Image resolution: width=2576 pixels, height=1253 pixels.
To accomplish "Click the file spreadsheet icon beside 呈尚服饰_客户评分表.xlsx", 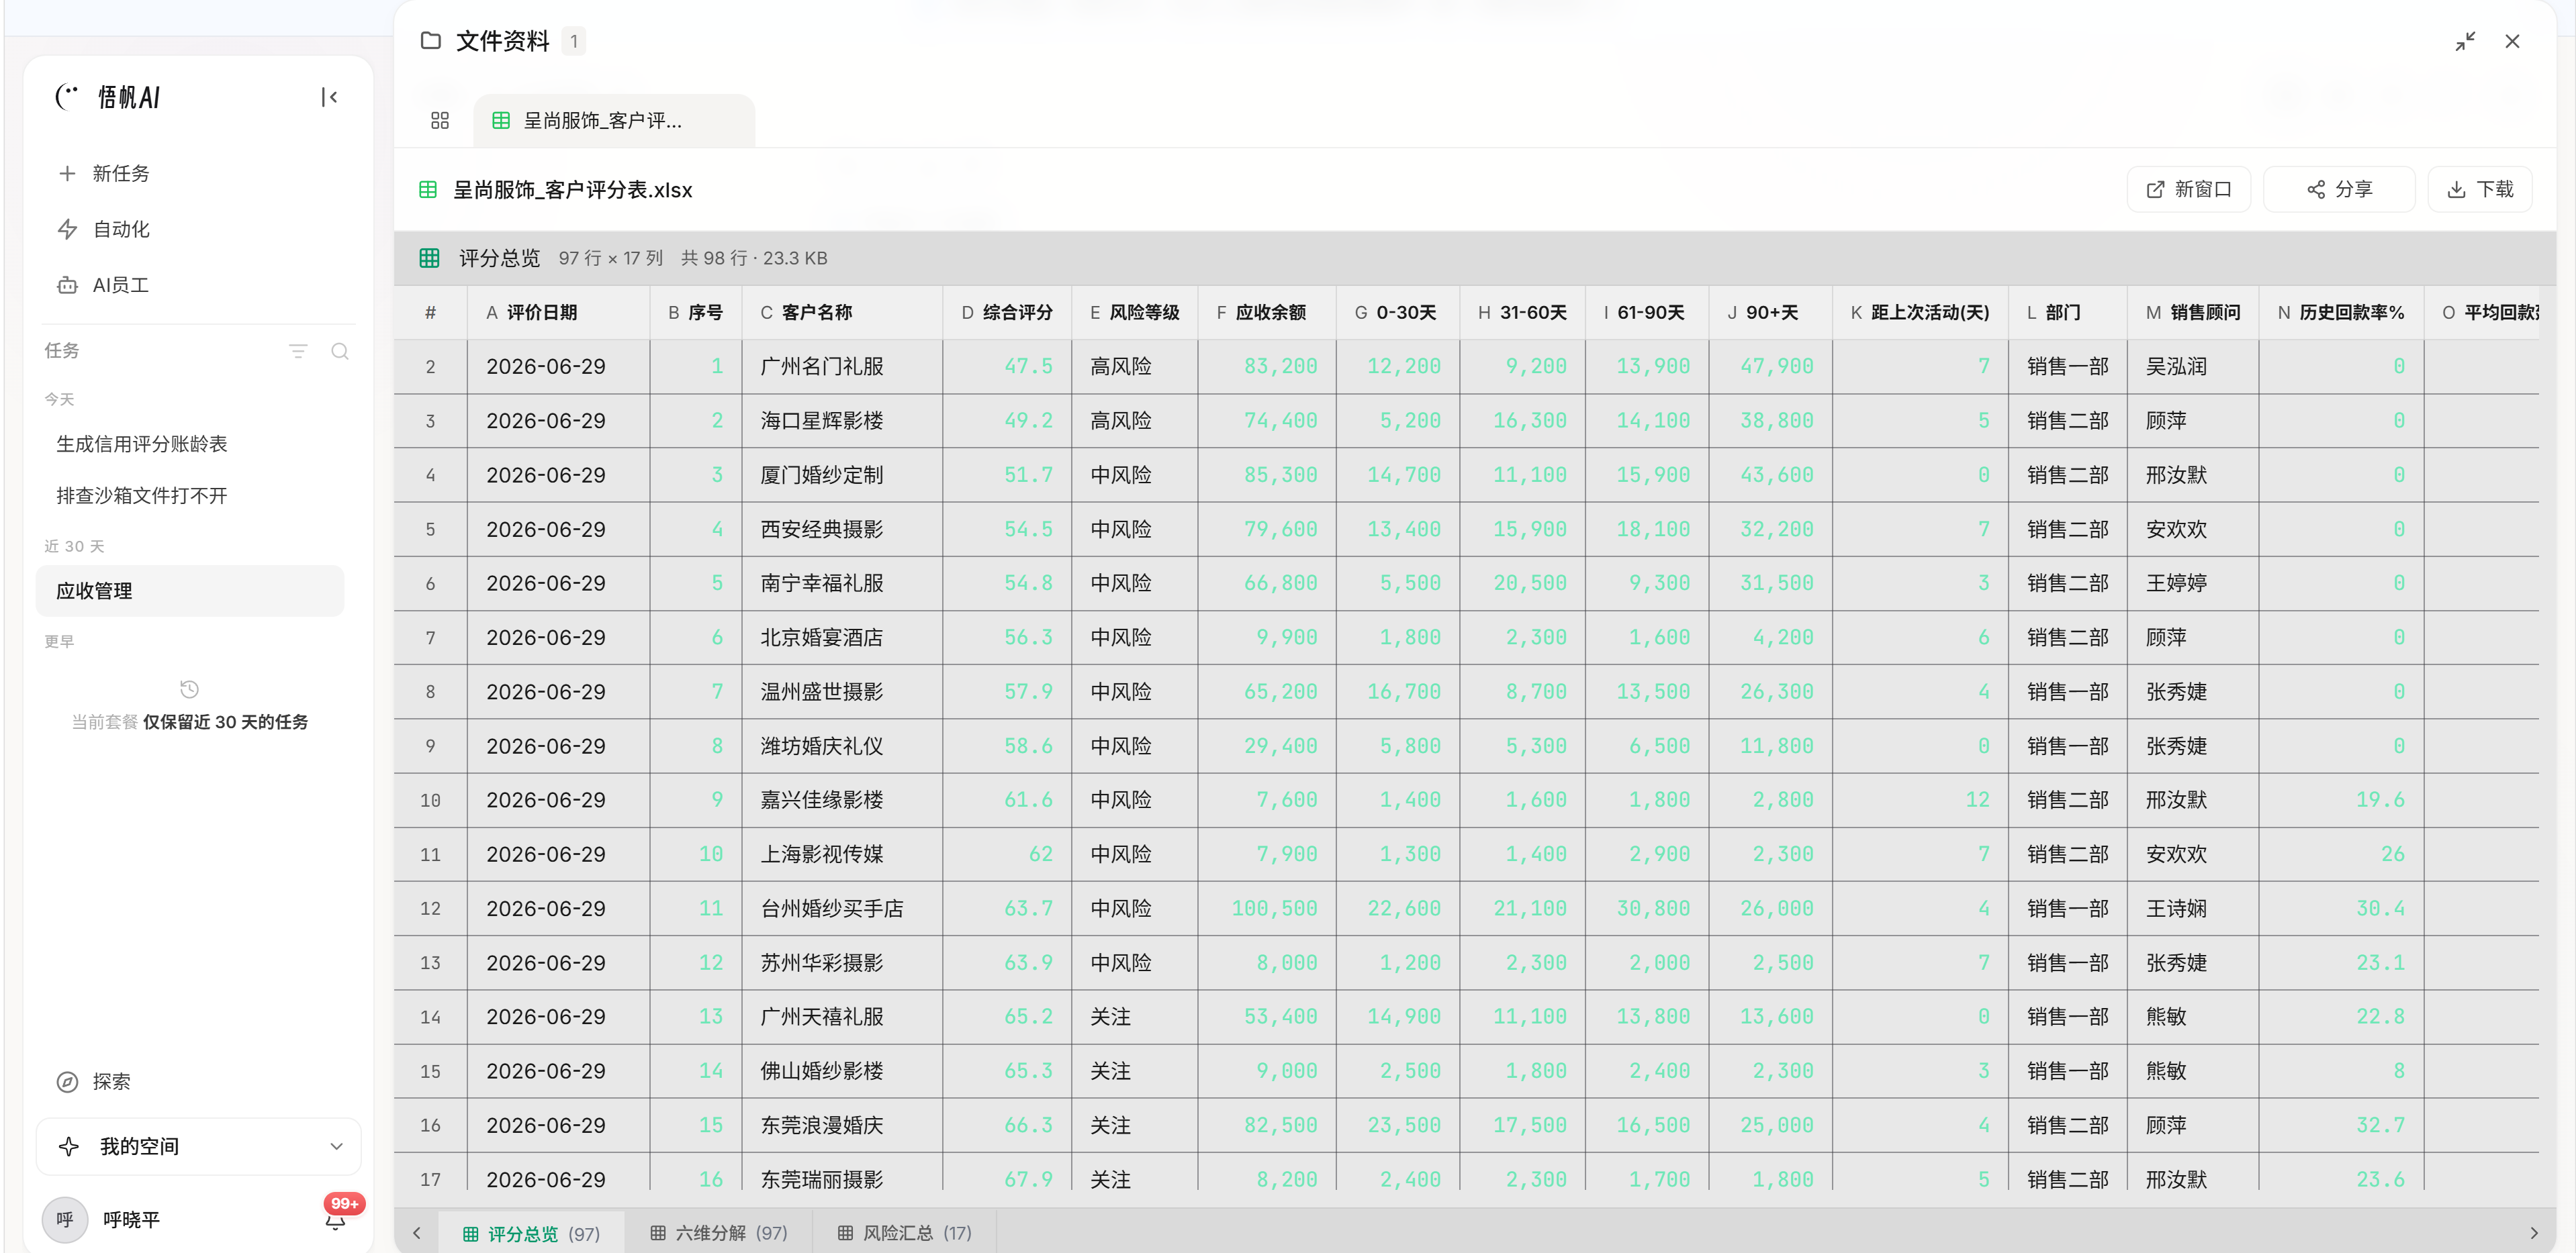I will pyautogui.click(x=428, y=189).
